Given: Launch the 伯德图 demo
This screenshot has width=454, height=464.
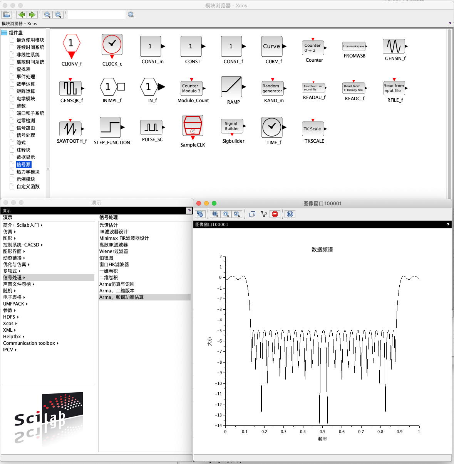Looking at the screenshot, I should click(x=106, y=258).
